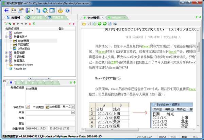Click the first green plus add-node icon
Image resolution: width=204 pixels, height=140 pixels.
(6, 24)
